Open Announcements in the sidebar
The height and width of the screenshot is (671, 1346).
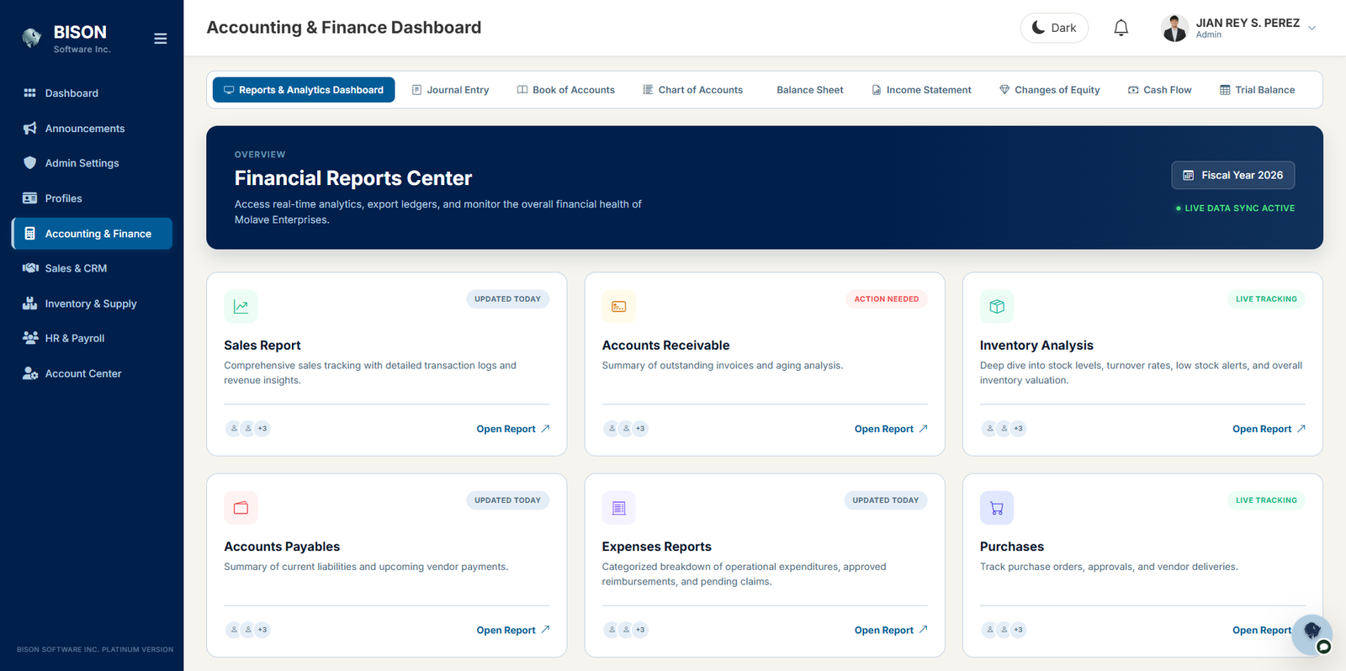pyautogui.click(x=92, y=129)
